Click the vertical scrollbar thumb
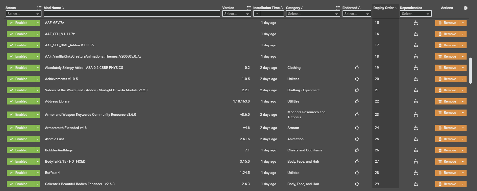Viewport: 477px width, 191px height. (471, 71)
